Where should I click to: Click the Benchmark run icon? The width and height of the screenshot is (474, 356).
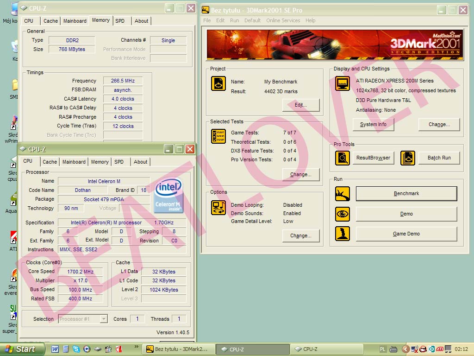click(x=342, y=194)
